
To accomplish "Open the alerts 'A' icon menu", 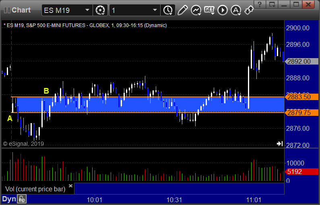I will 236,10.
